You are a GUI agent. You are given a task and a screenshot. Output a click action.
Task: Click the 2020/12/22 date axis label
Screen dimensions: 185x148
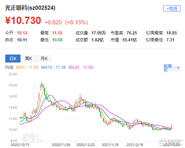coord(86,145)
